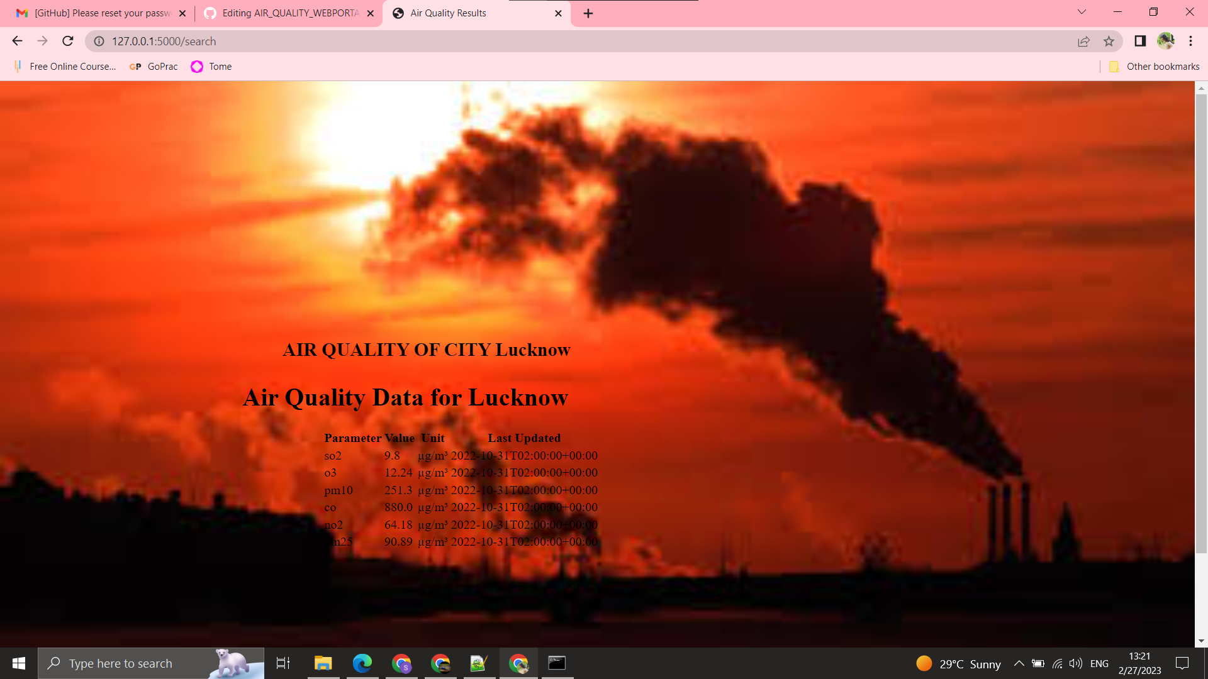
Task: Expand hidden icons in system tray
Action: pos(1019,663)
